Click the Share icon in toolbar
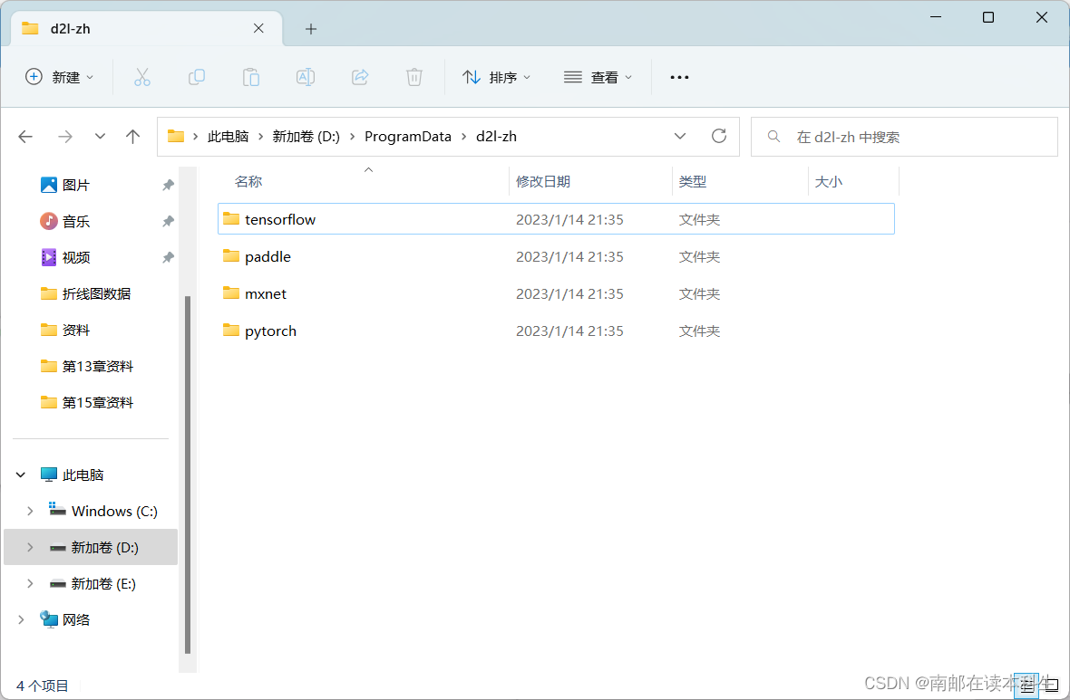 tap(360, 77)
